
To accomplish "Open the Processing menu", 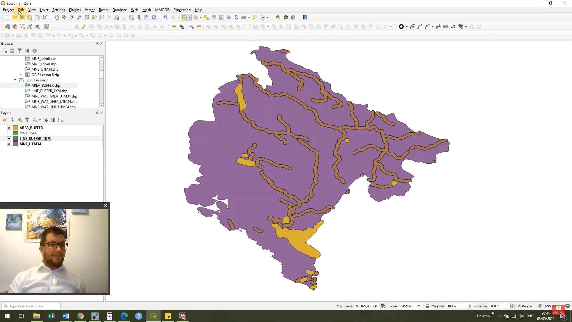I will pos(182,10).
